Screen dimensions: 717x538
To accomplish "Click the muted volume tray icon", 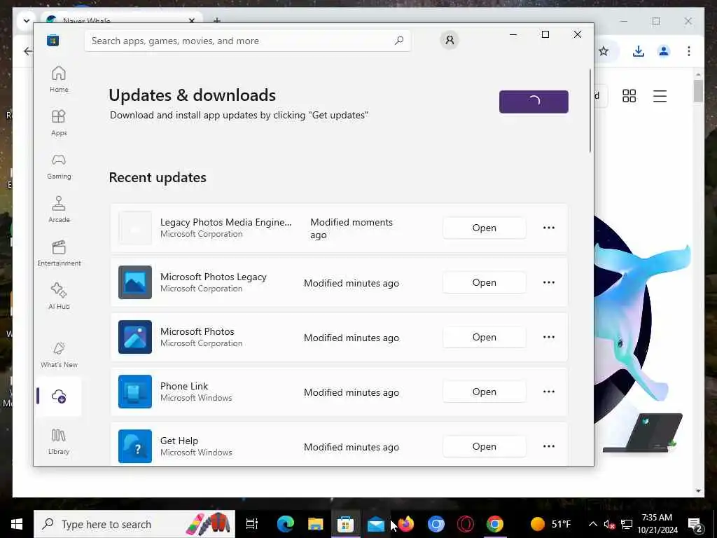I will click(x=609, y=524).
